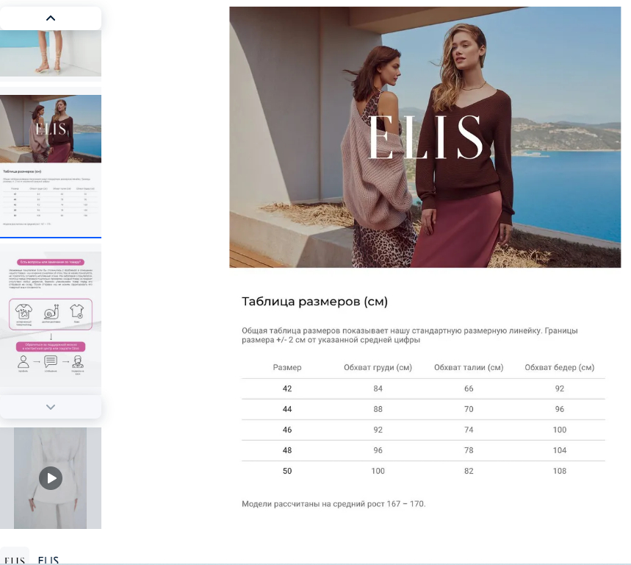Click waist value 78 in row 48
The height and width of the screenshot is (565, 631).
point(469,450)
